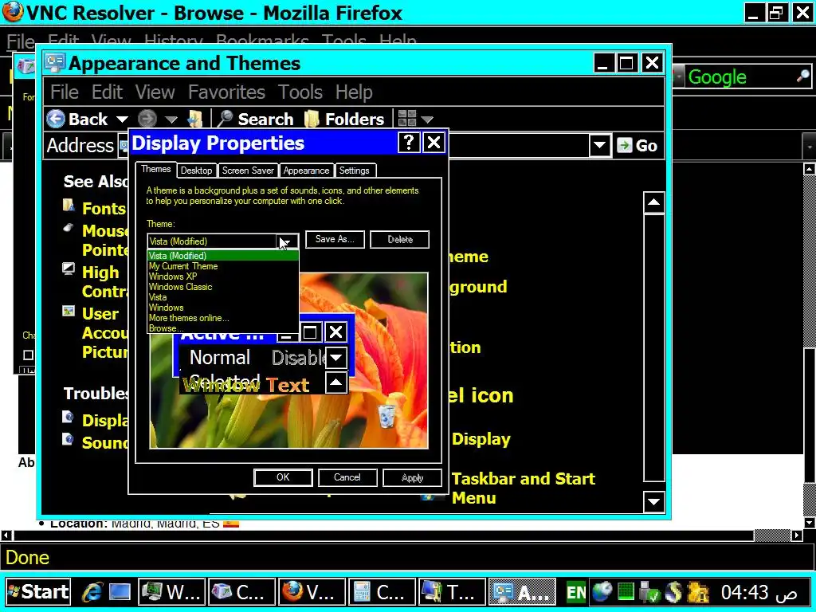This screenshot has width=816, height=612.
Task: Click the theme preview image
Action: [288, 360]
